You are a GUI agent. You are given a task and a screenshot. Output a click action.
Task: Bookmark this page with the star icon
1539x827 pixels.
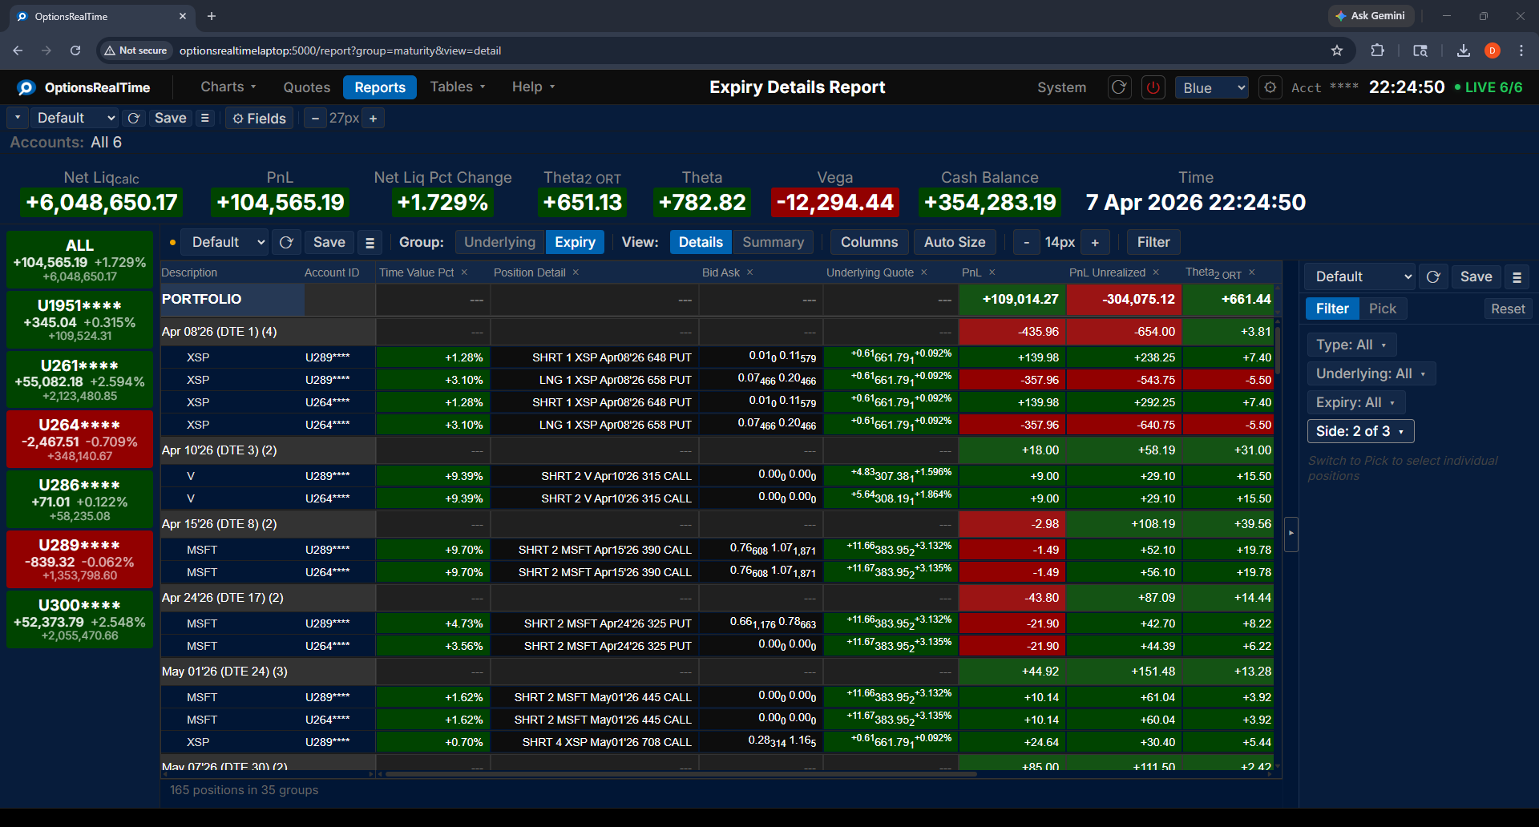pos(1337,50)
